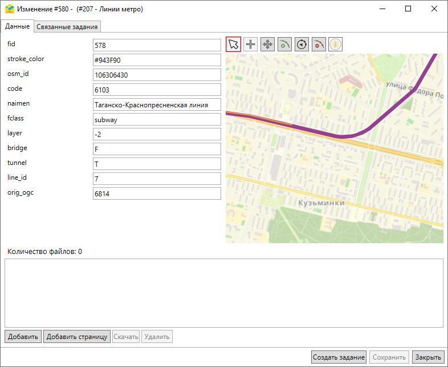The width and height of the screenshot is (448, 367).
Task: Click into the fclass field
Action: coord(157,119)
